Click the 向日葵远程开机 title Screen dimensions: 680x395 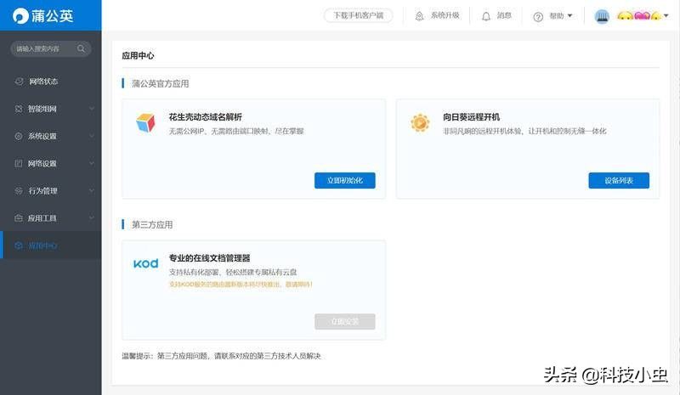(472, 116)
